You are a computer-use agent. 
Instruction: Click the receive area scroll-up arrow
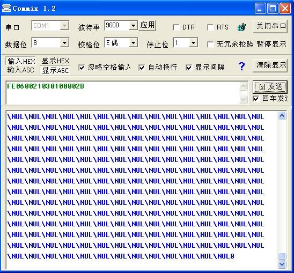point(282,116)
